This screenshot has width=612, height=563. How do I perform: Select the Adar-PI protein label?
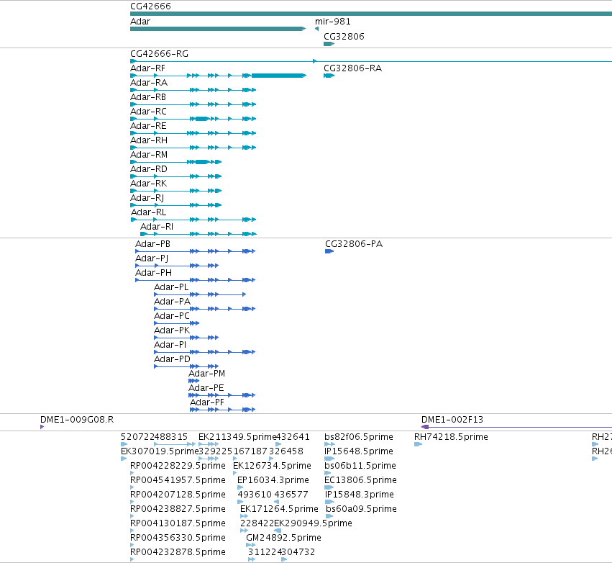click(x=170, y=345)
